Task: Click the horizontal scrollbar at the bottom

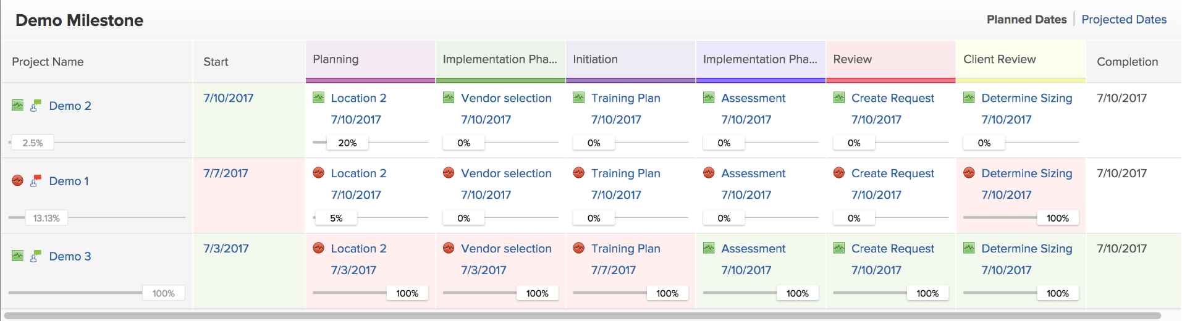Action: pyautogui.click(x=581, y=315)
